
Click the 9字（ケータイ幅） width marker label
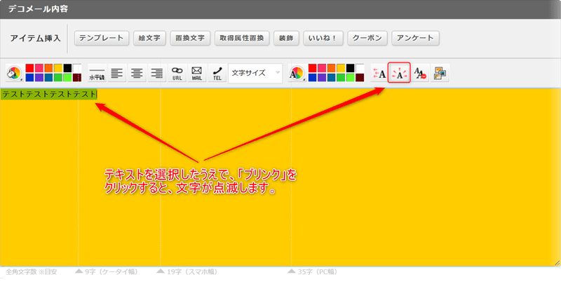pos(111,272)
